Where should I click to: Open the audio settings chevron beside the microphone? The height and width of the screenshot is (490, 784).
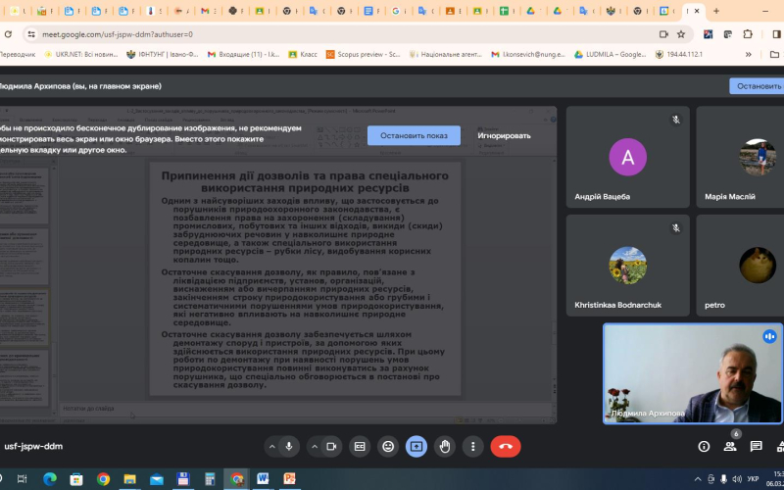(272, 447)
